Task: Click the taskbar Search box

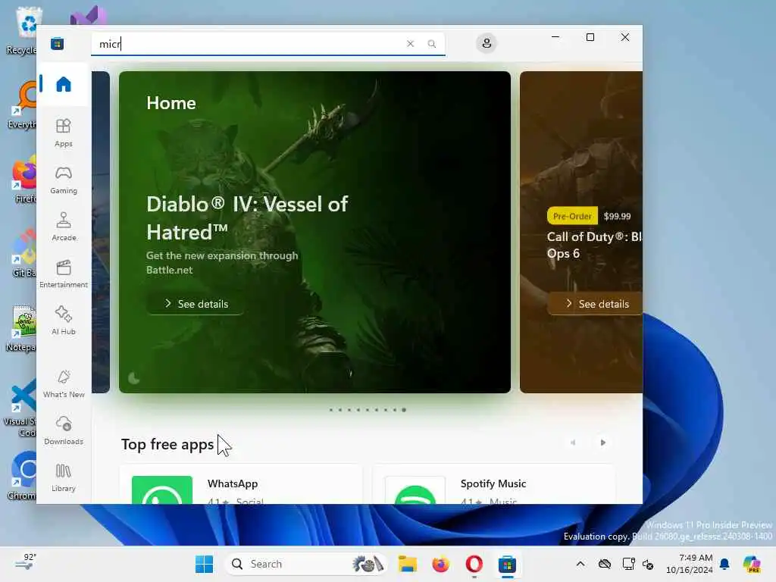Action: (305, 564)
